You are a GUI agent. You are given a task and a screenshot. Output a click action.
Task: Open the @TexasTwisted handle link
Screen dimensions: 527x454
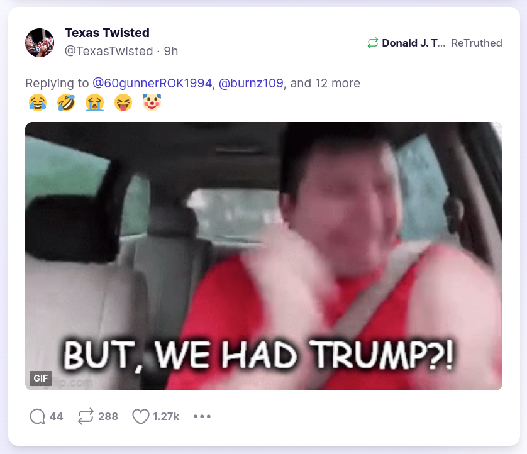[x=109, y=51]
